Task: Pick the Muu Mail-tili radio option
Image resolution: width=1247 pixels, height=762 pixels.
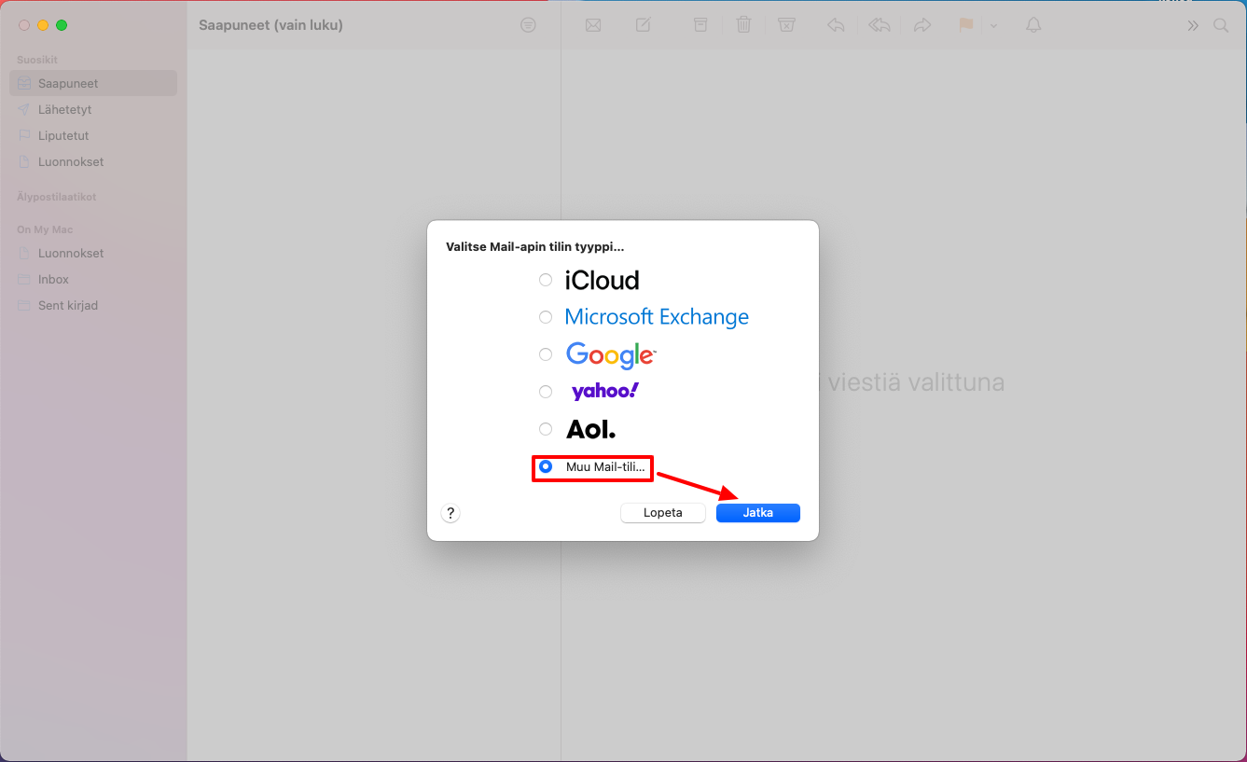Action: tap(546, 466)
